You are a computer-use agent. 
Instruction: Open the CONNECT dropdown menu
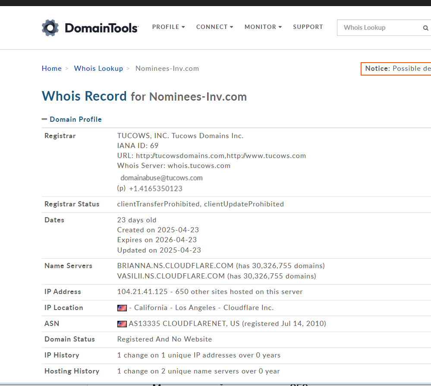point(215,27)
